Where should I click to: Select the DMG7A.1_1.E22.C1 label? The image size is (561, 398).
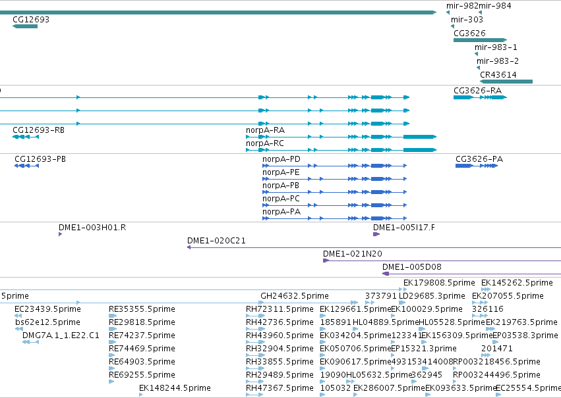(61, 336)
